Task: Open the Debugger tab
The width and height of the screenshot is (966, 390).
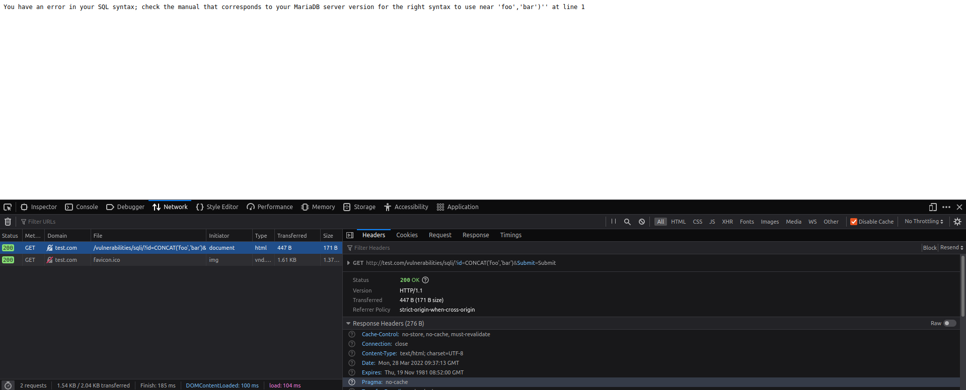Action: pyautogui.click(x=125, y=207)
